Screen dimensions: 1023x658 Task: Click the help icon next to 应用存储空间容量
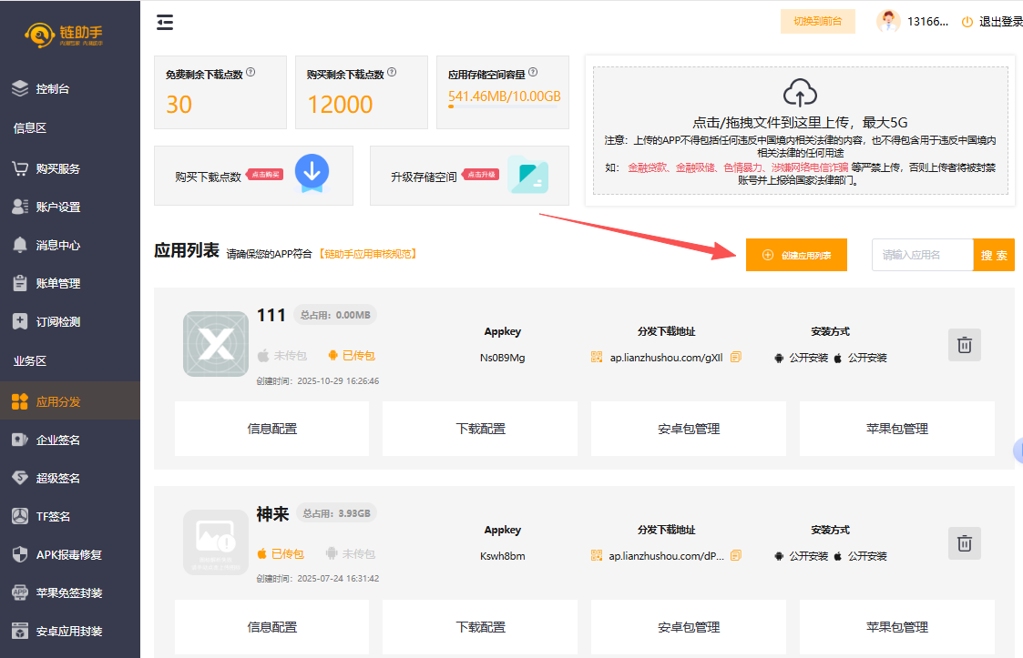[x=533, y=73]
